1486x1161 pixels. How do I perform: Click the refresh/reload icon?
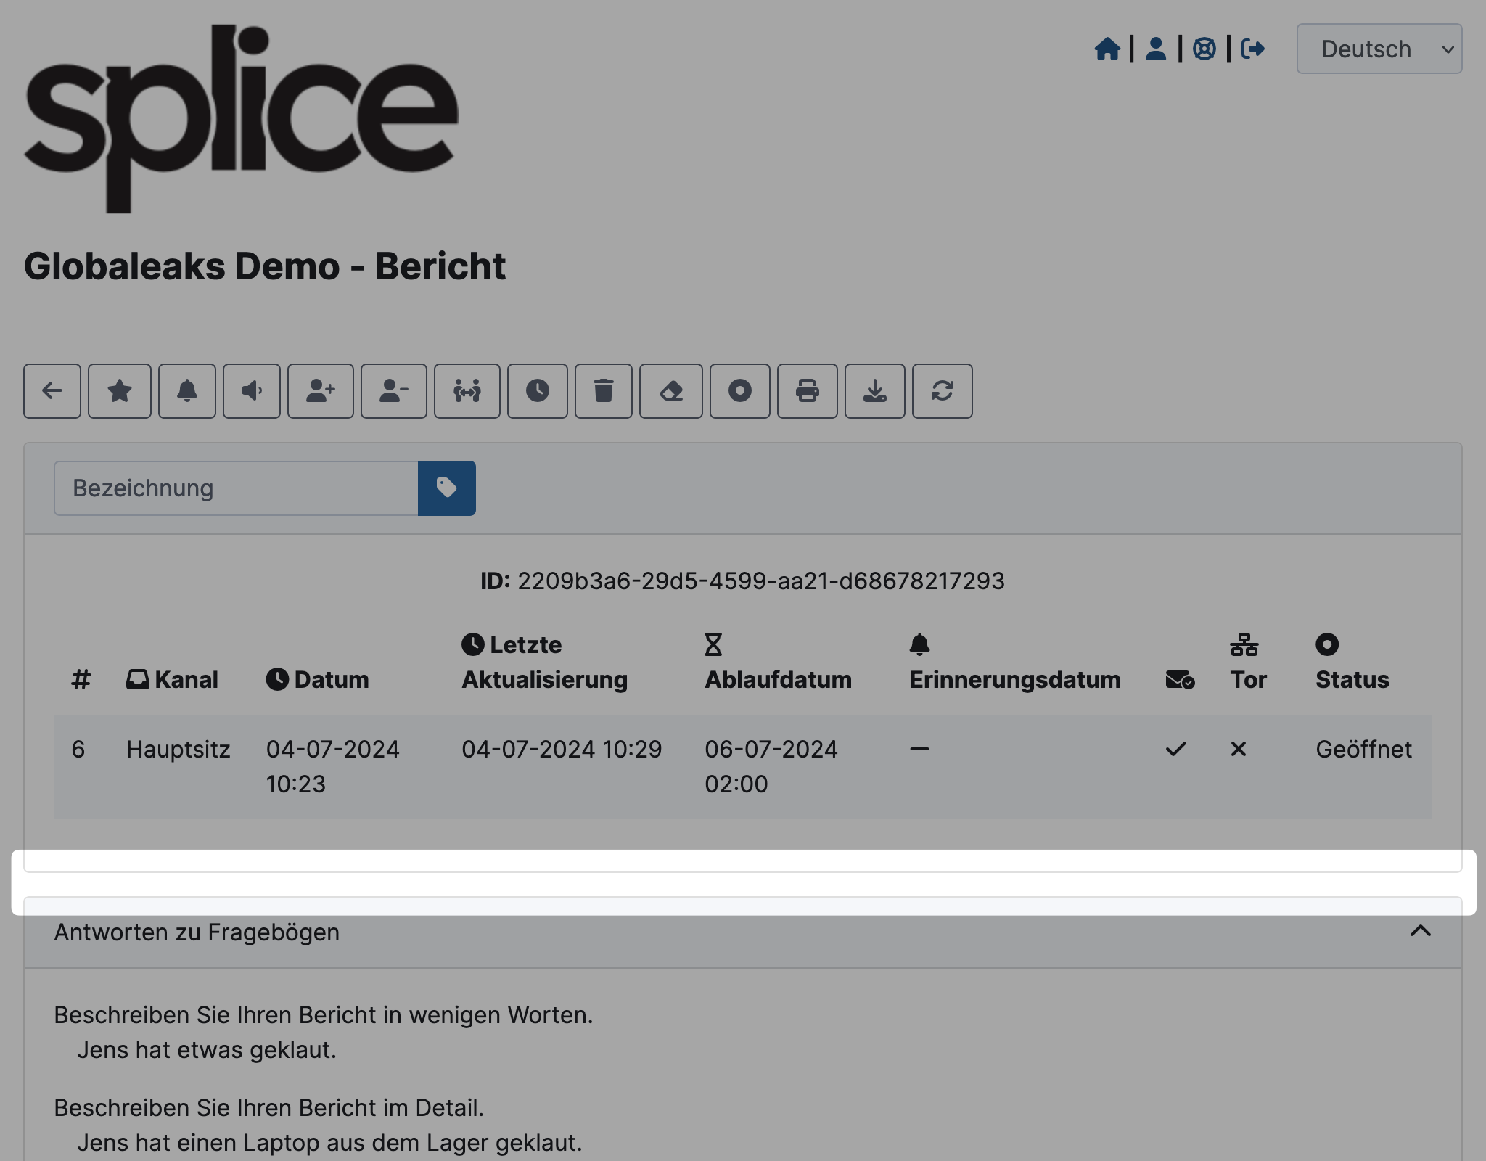(942, 390)
